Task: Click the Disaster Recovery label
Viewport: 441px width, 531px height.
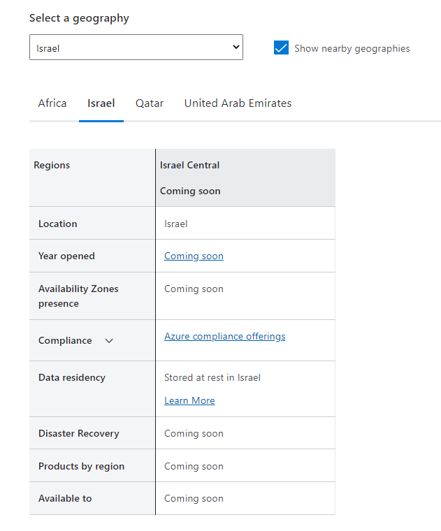Action: coord(79,433)
